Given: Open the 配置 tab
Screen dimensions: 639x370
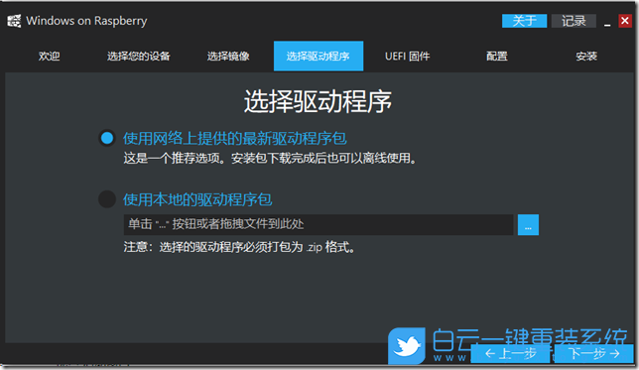Looking at the screenshot, I should (x=497, y=56).
